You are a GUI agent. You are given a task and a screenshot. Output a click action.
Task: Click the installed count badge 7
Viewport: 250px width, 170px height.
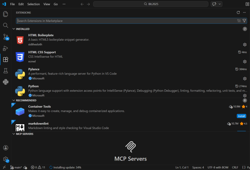point(245,29)
